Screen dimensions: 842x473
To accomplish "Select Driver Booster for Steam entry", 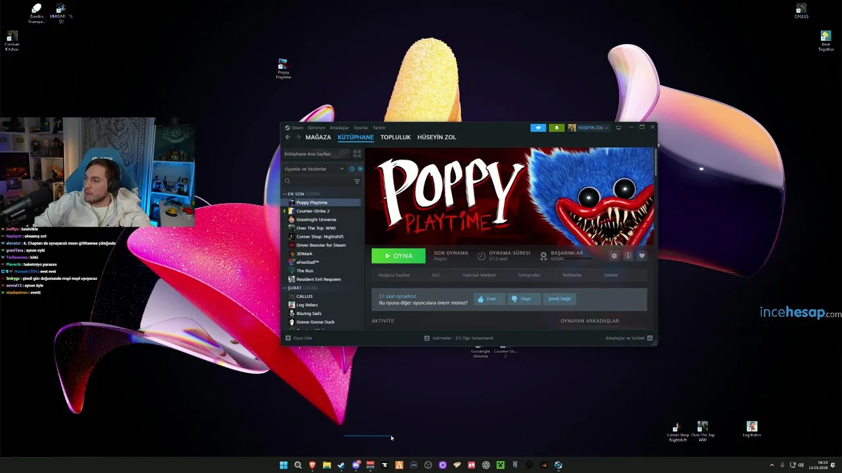I will pos(322,245).
